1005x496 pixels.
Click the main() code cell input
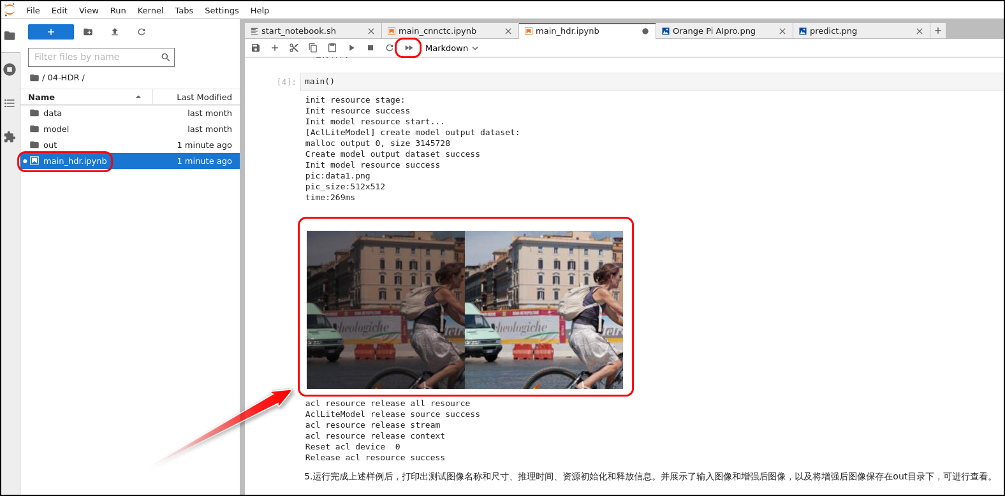click(x=652, y=82)
